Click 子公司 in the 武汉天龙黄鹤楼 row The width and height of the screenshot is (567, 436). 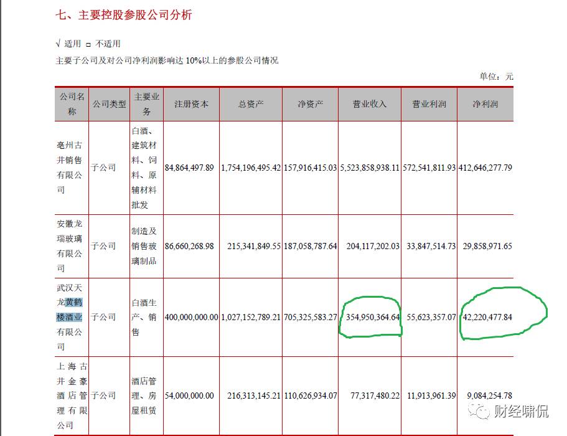[103, 317]
